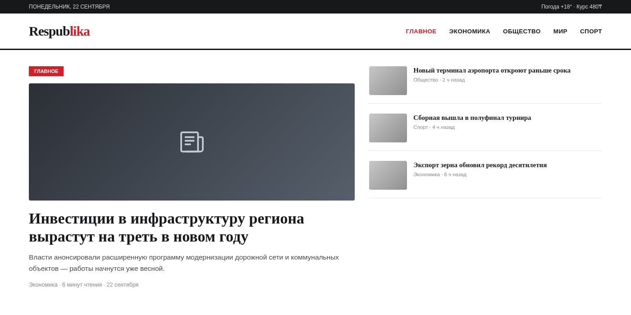Viewport: 631px width, 315px height.
Task: Click the Экономика · 6 минут чтения meta line
Action: [83, 285]
